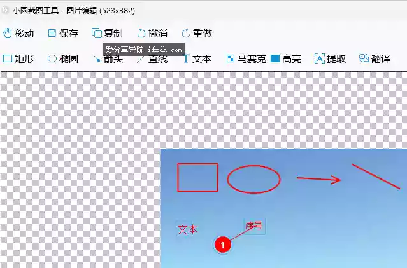
Task: Activate the 马赛克 mosaic tool
Action: [x=246, y=58]
